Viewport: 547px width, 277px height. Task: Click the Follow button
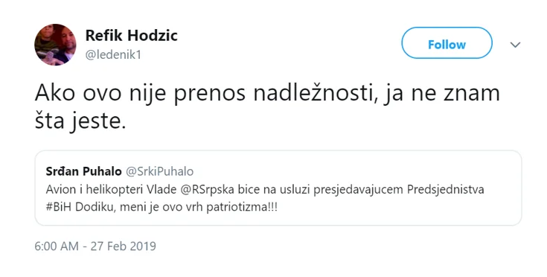[447, 43]
